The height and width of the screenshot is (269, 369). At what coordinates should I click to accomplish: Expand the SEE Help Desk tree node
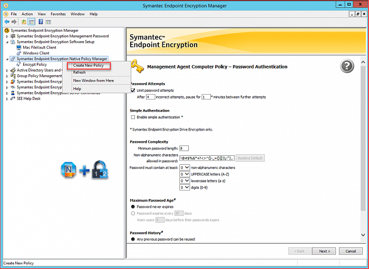[x=7, y=98]
